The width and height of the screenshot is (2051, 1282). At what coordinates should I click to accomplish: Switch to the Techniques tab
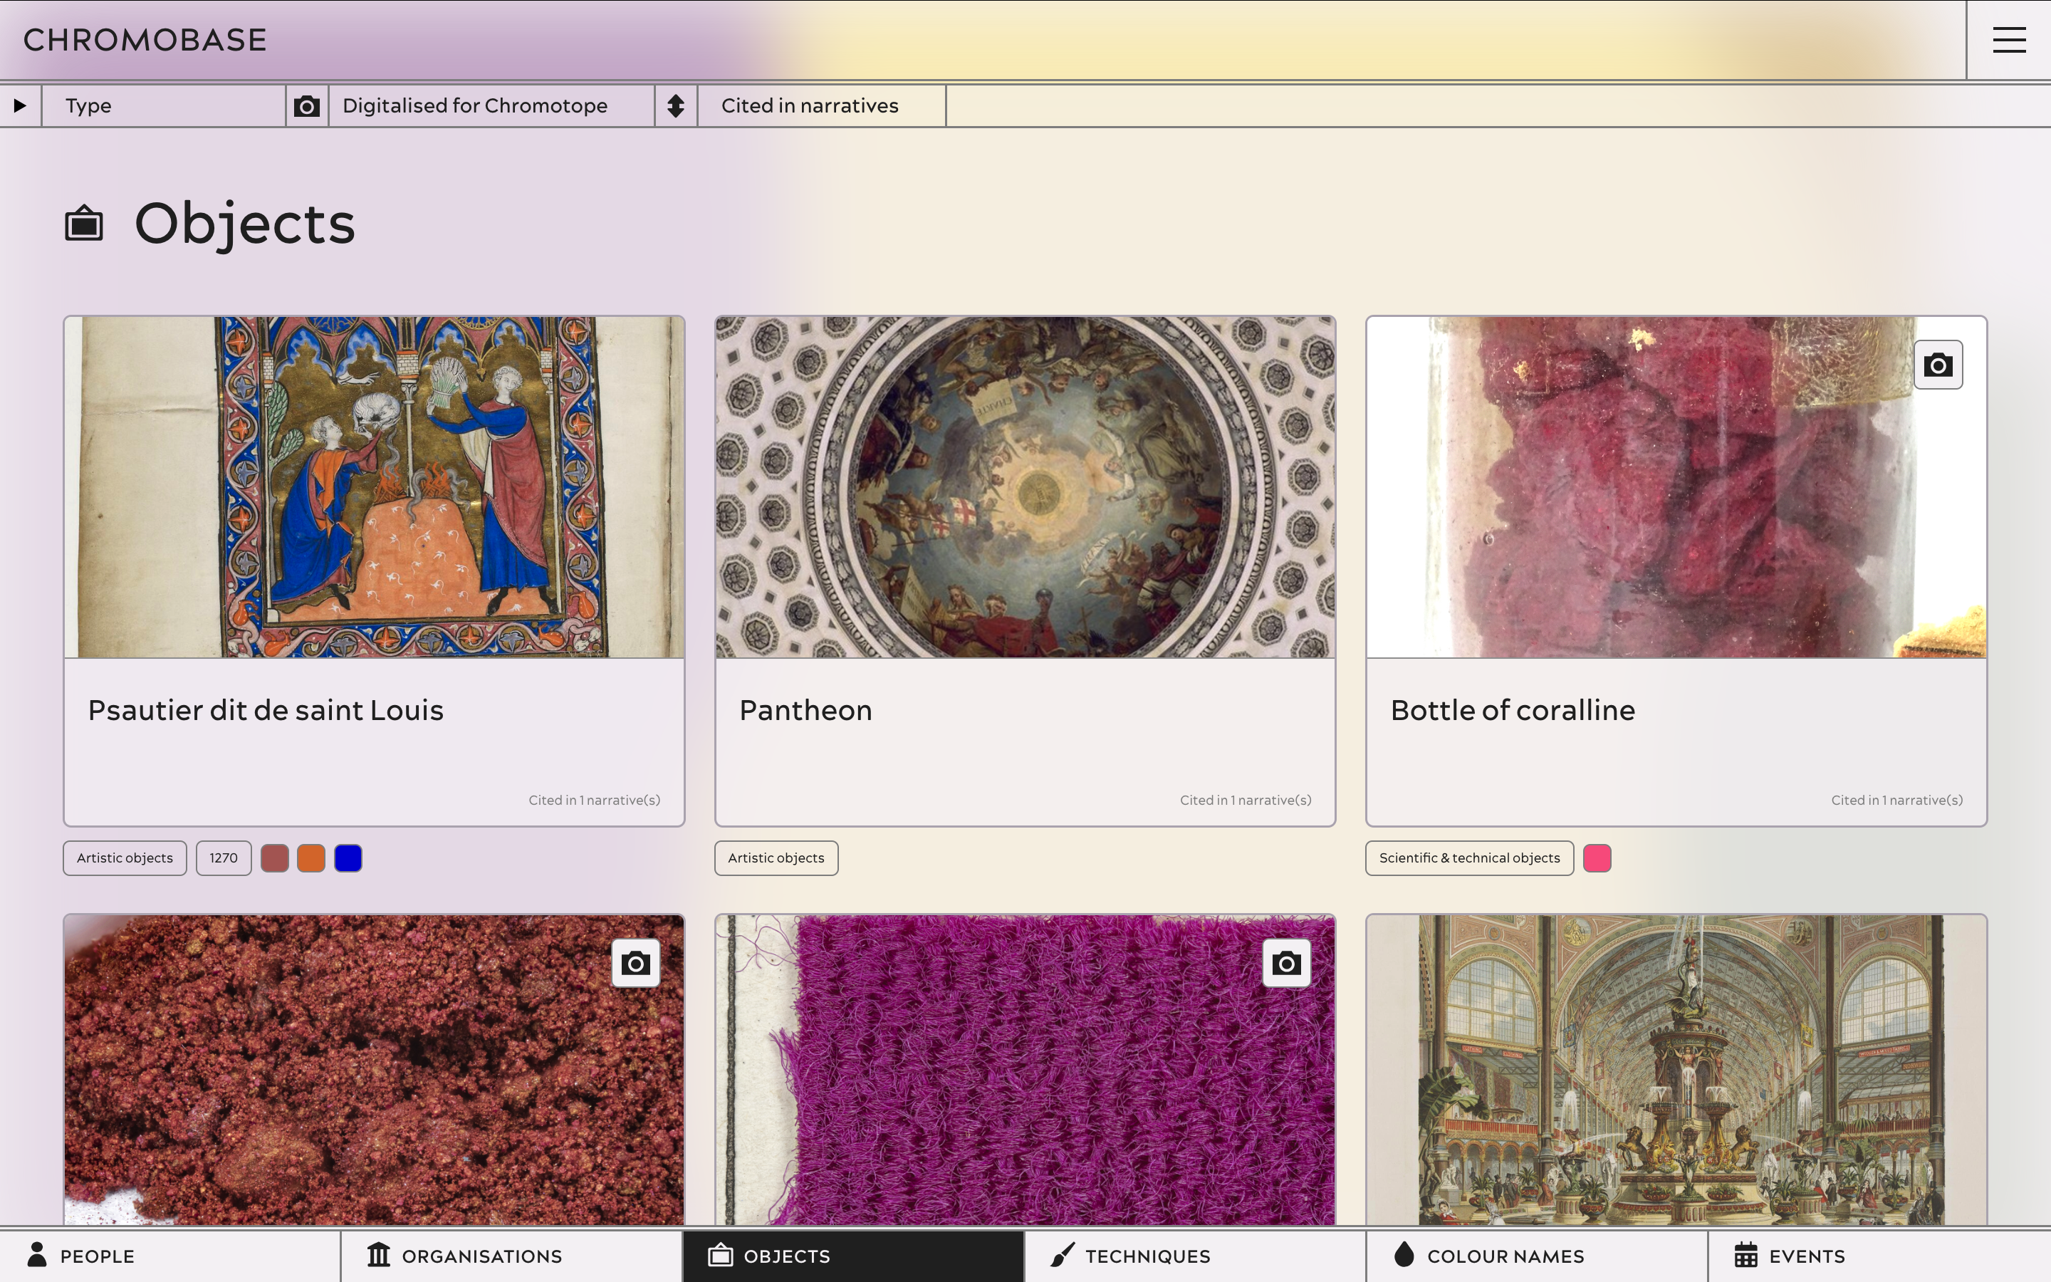[x=1195, y=1256]
